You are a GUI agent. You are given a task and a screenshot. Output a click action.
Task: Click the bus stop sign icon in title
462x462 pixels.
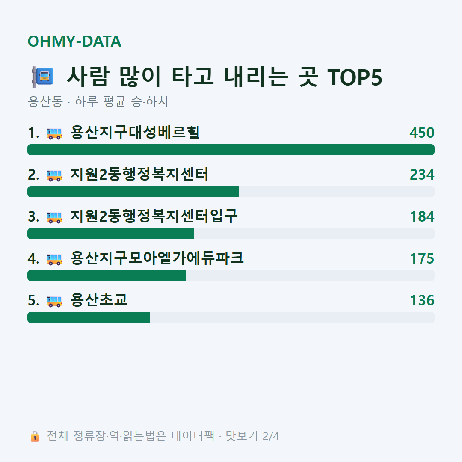(x=42, y=77)
